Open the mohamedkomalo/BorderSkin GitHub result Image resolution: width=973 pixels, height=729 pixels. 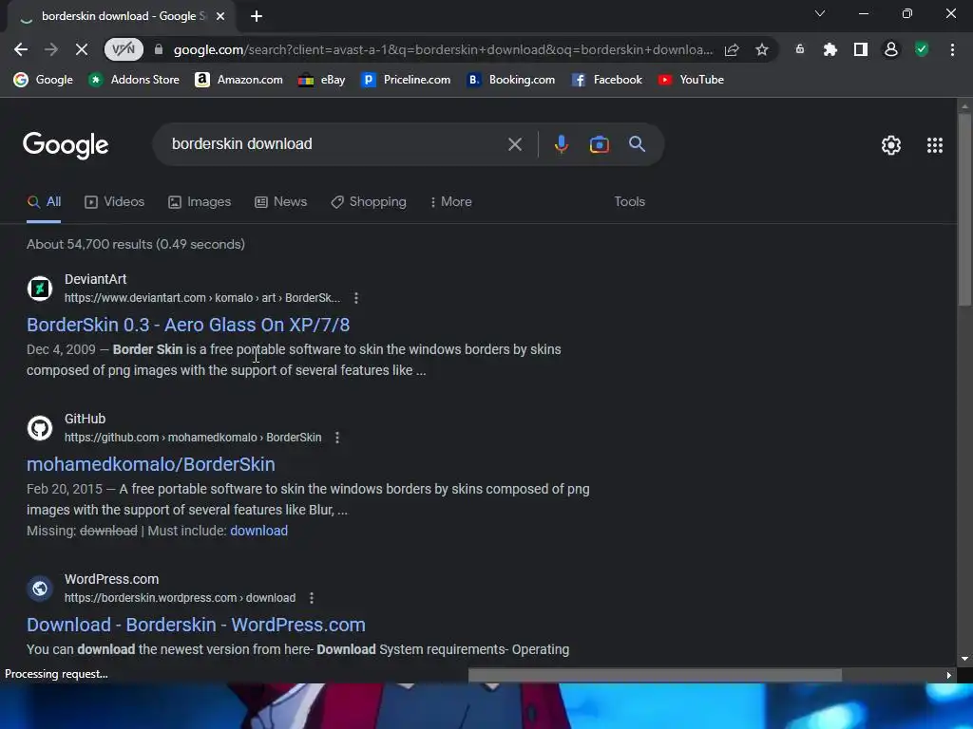[x=151, y=464]
